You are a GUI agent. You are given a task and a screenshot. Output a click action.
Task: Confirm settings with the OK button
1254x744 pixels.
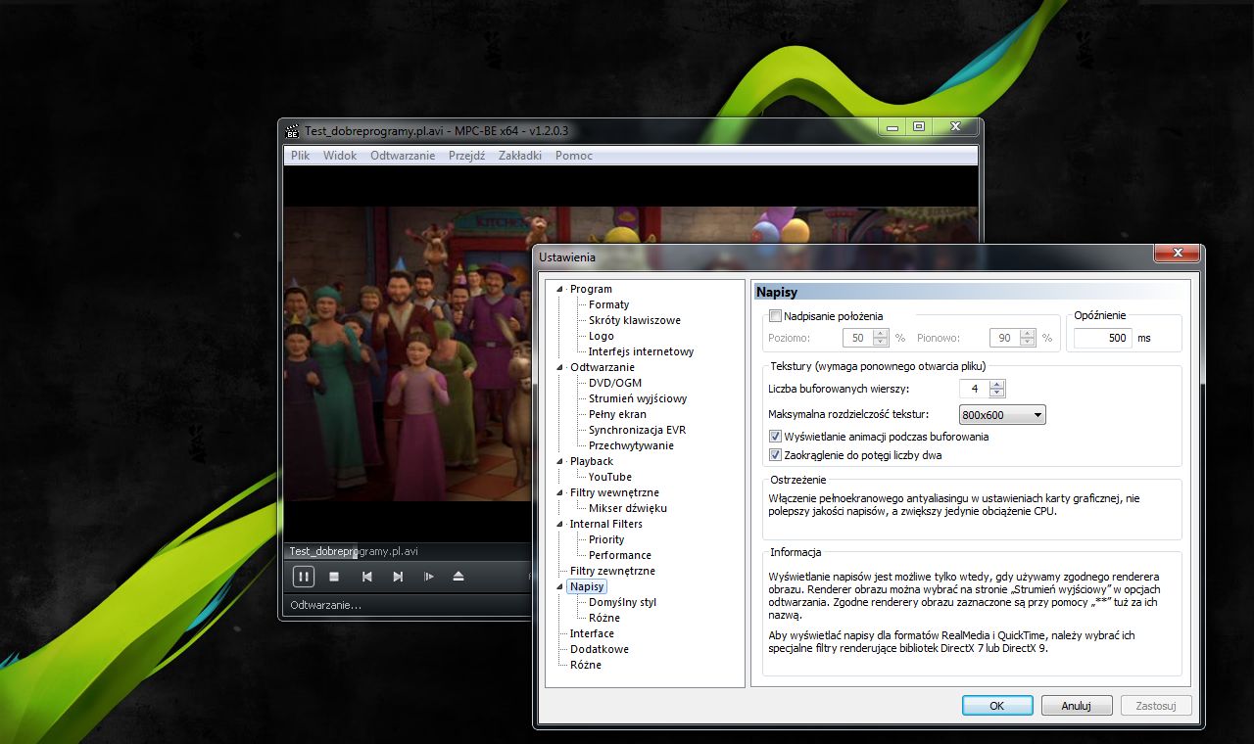tap(996, 705)
